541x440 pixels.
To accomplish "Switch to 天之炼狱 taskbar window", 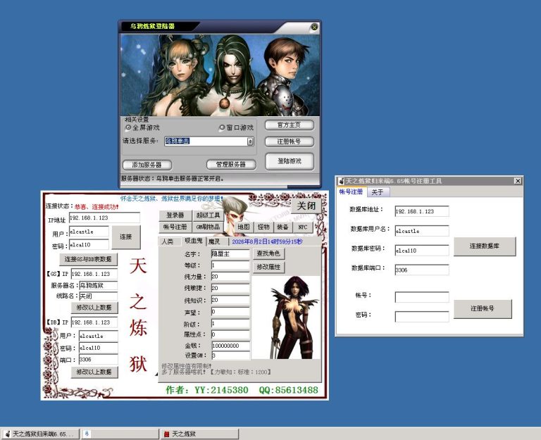I will [x=199, y=434].
